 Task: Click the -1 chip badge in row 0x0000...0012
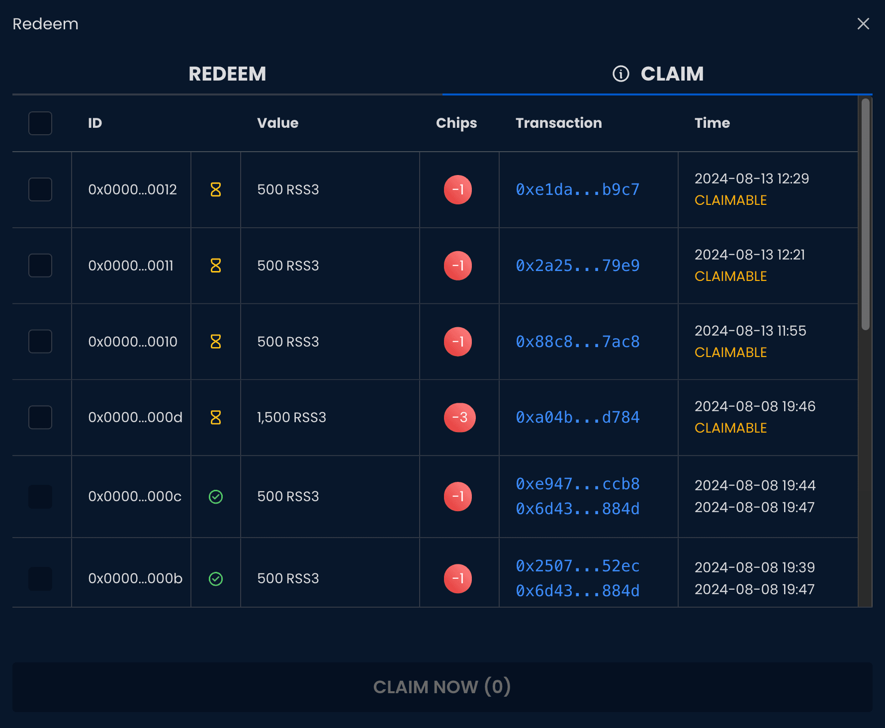pyautogui.click(x=458, y=189)
